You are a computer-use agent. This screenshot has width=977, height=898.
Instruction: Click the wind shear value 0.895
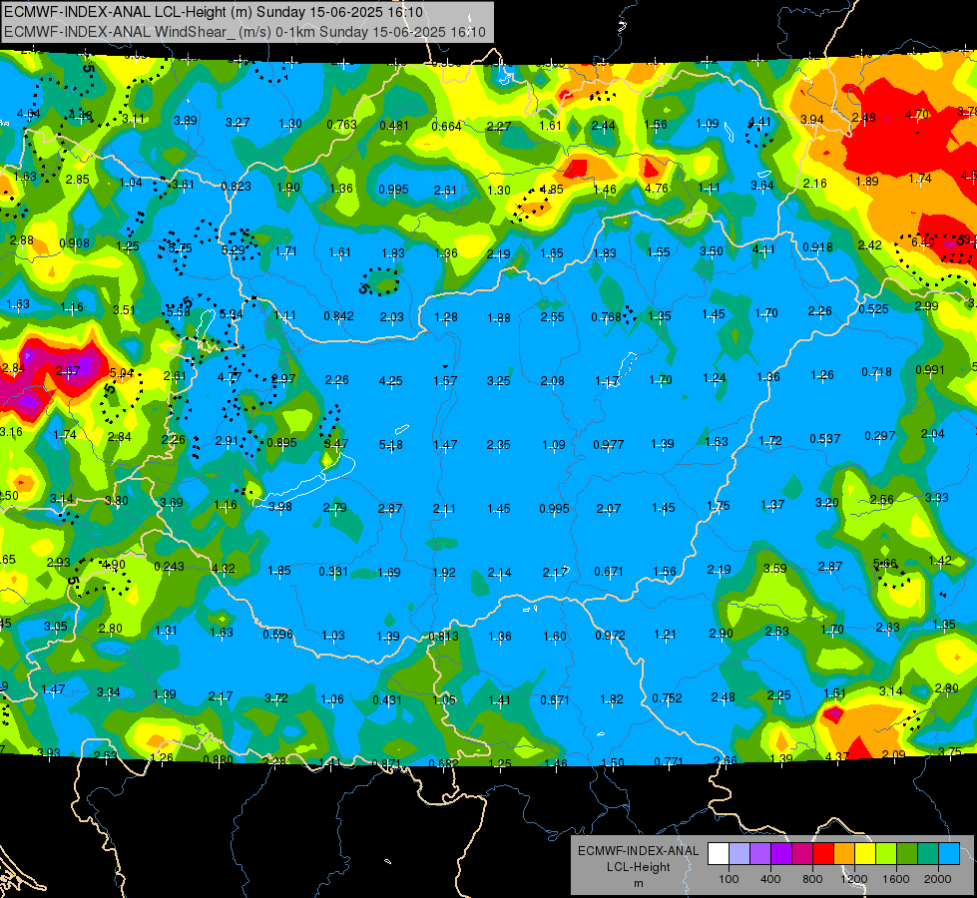coord(281,443)
